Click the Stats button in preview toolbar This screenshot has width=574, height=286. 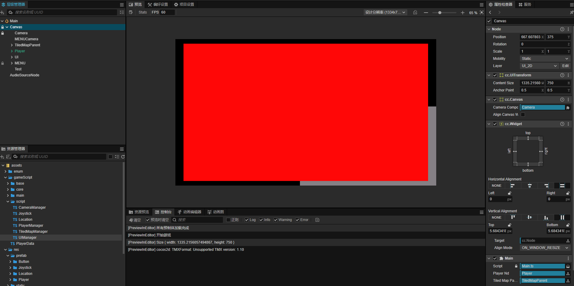coord(143,12)
